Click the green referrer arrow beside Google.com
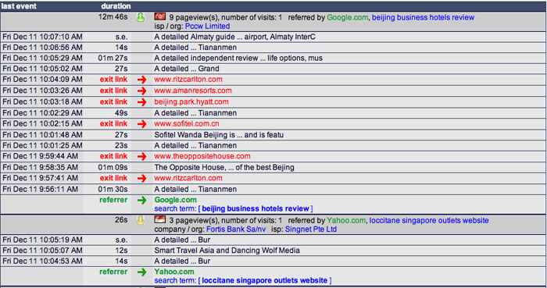This screenshot has width=547, height=288. (141, 201)
